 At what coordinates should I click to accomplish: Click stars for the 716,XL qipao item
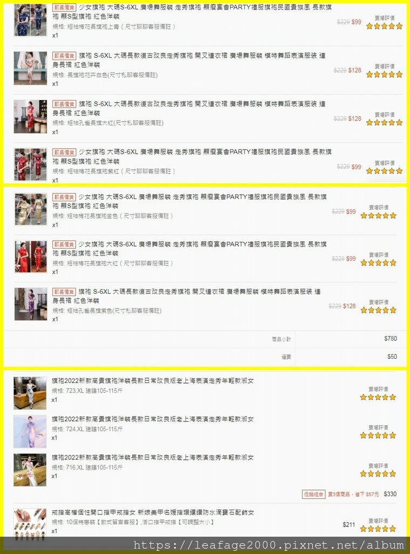tap(378, 474)
